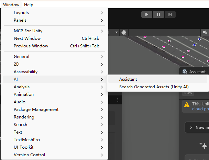Click the Step forward button

pos(170,14)
